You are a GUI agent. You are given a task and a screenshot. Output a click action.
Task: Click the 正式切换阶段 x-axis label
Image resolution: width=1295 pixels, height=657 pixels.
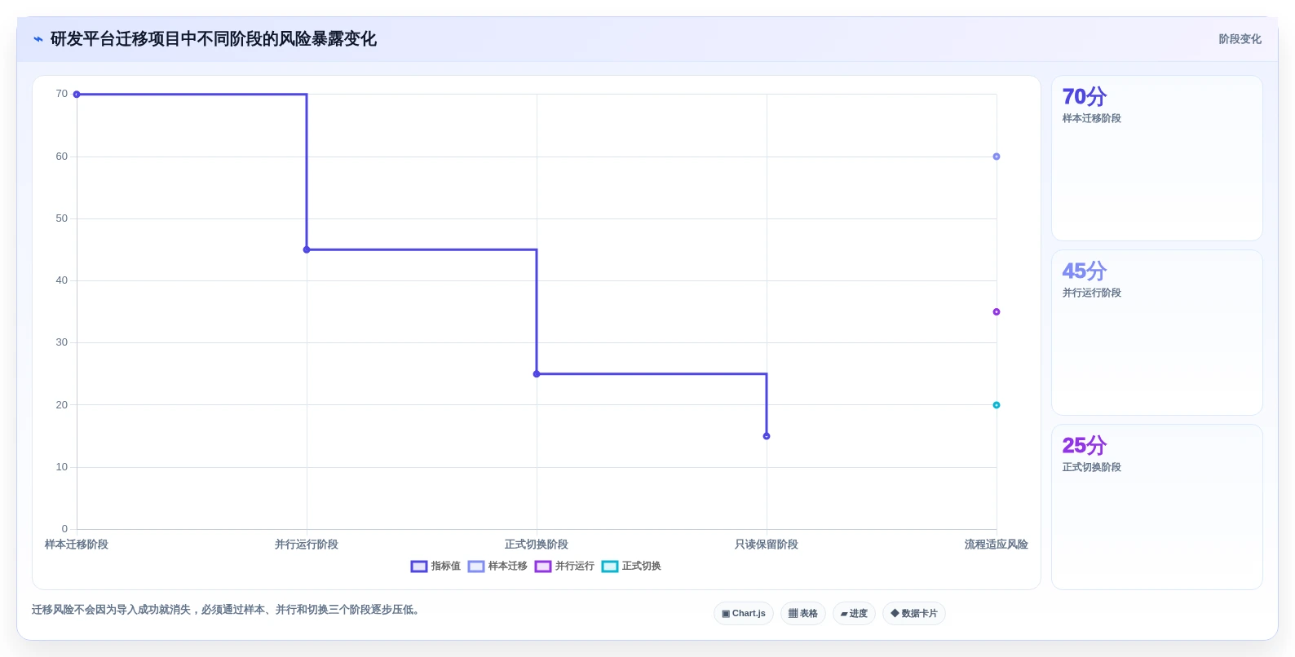[537, 545]
